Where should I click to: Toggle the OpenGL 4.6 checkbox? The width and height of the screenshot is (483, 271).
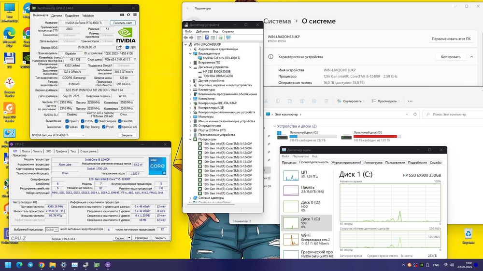[x=119, y=127]
